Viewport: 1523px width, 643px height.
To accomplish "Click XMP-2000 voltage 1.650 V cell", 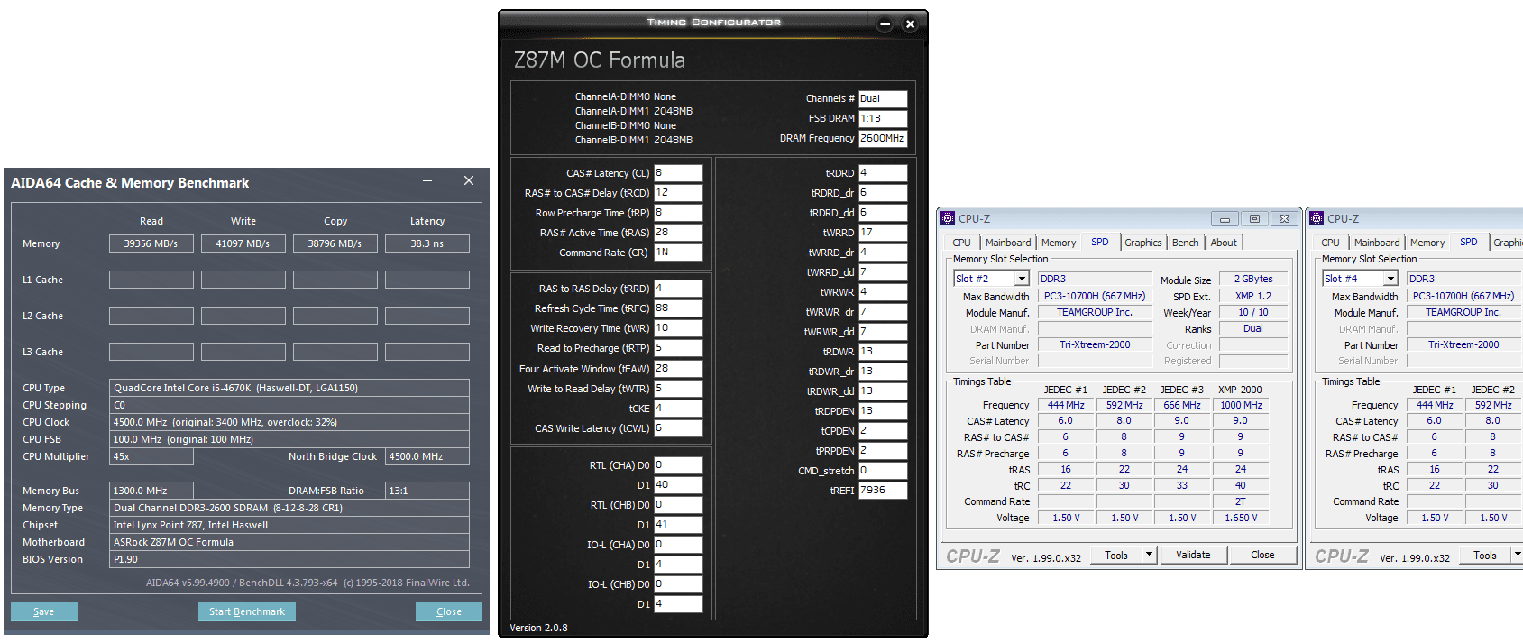I will [1241, 518].
